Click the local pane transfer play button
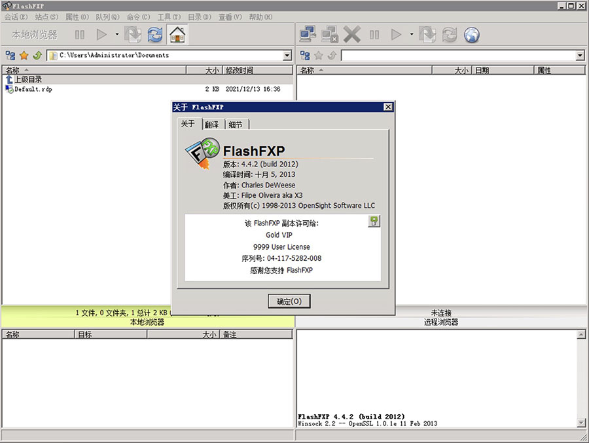Viewport: 589px width, 443px height. pyautogui.click(x=101, y=35)
